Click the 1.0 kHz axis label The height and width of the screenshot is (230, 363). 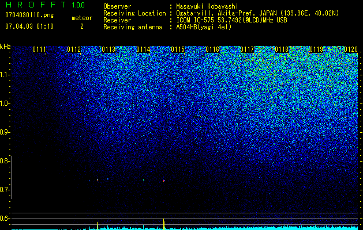coord(4,103)
